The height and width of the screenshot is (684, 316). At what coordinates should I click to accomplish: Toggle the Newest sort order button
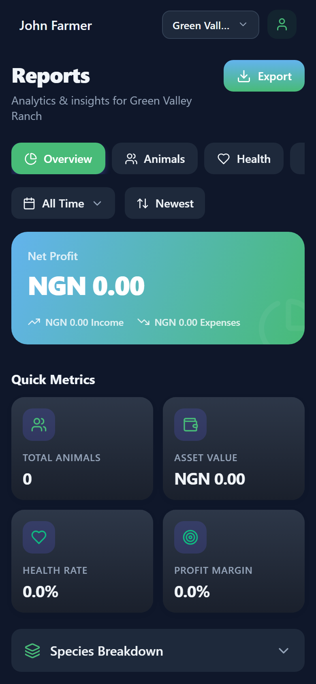pyautogui.click(x=165, y=203)
